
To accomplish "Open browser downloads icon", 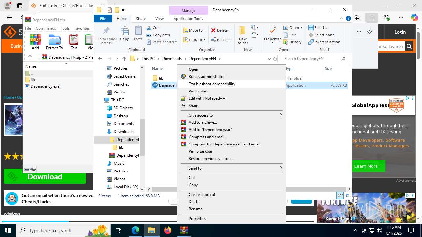I will [372, 18].
